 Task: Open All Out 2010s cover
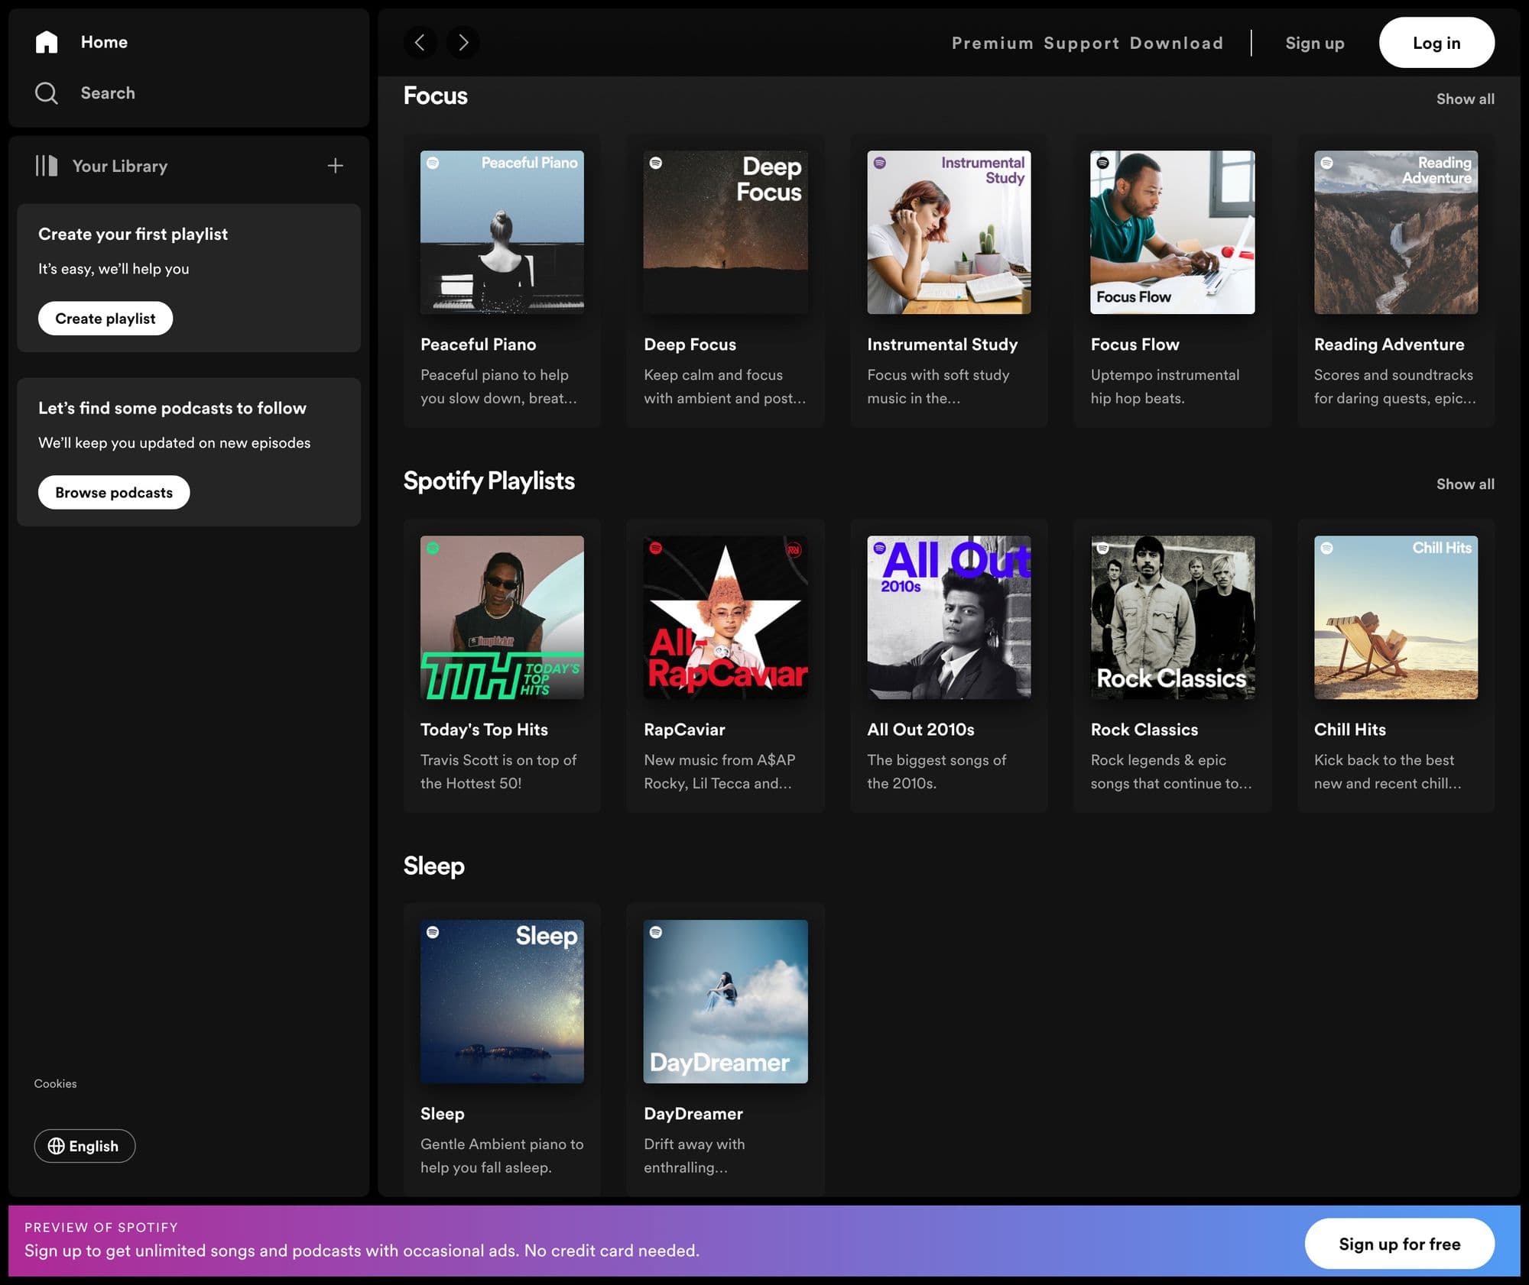coord(949,617)
